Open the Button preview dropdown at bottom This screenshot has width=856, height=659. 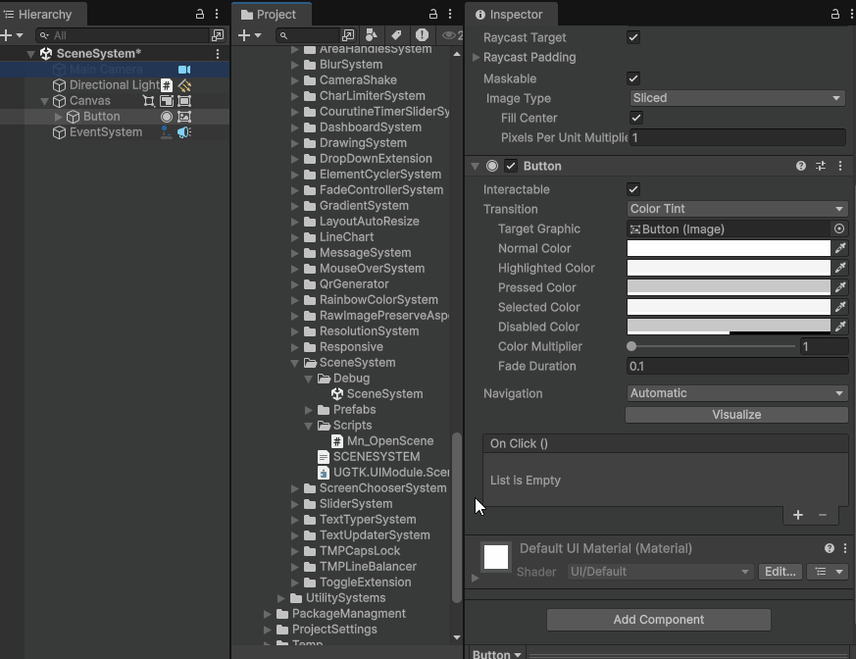coord(496,653)
